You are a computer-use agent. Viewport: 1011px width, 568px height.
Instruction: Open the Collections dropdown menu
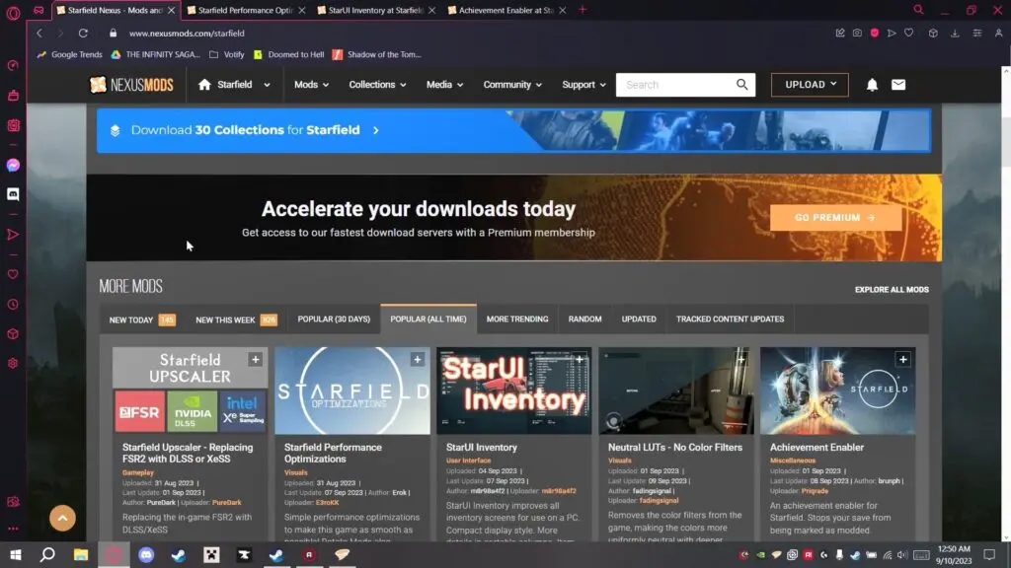click(x=377, y=85)
